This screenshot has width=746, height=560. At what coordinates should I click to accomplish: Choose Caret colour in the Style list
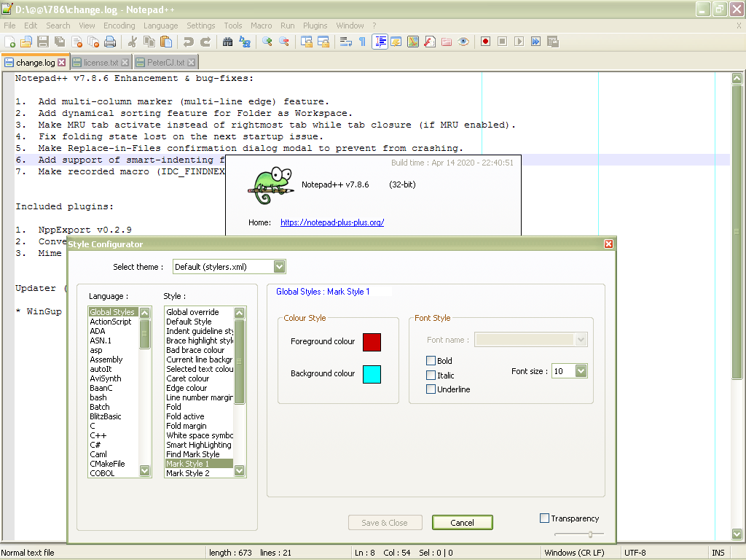pyautogui.click(x=200, y=378)
